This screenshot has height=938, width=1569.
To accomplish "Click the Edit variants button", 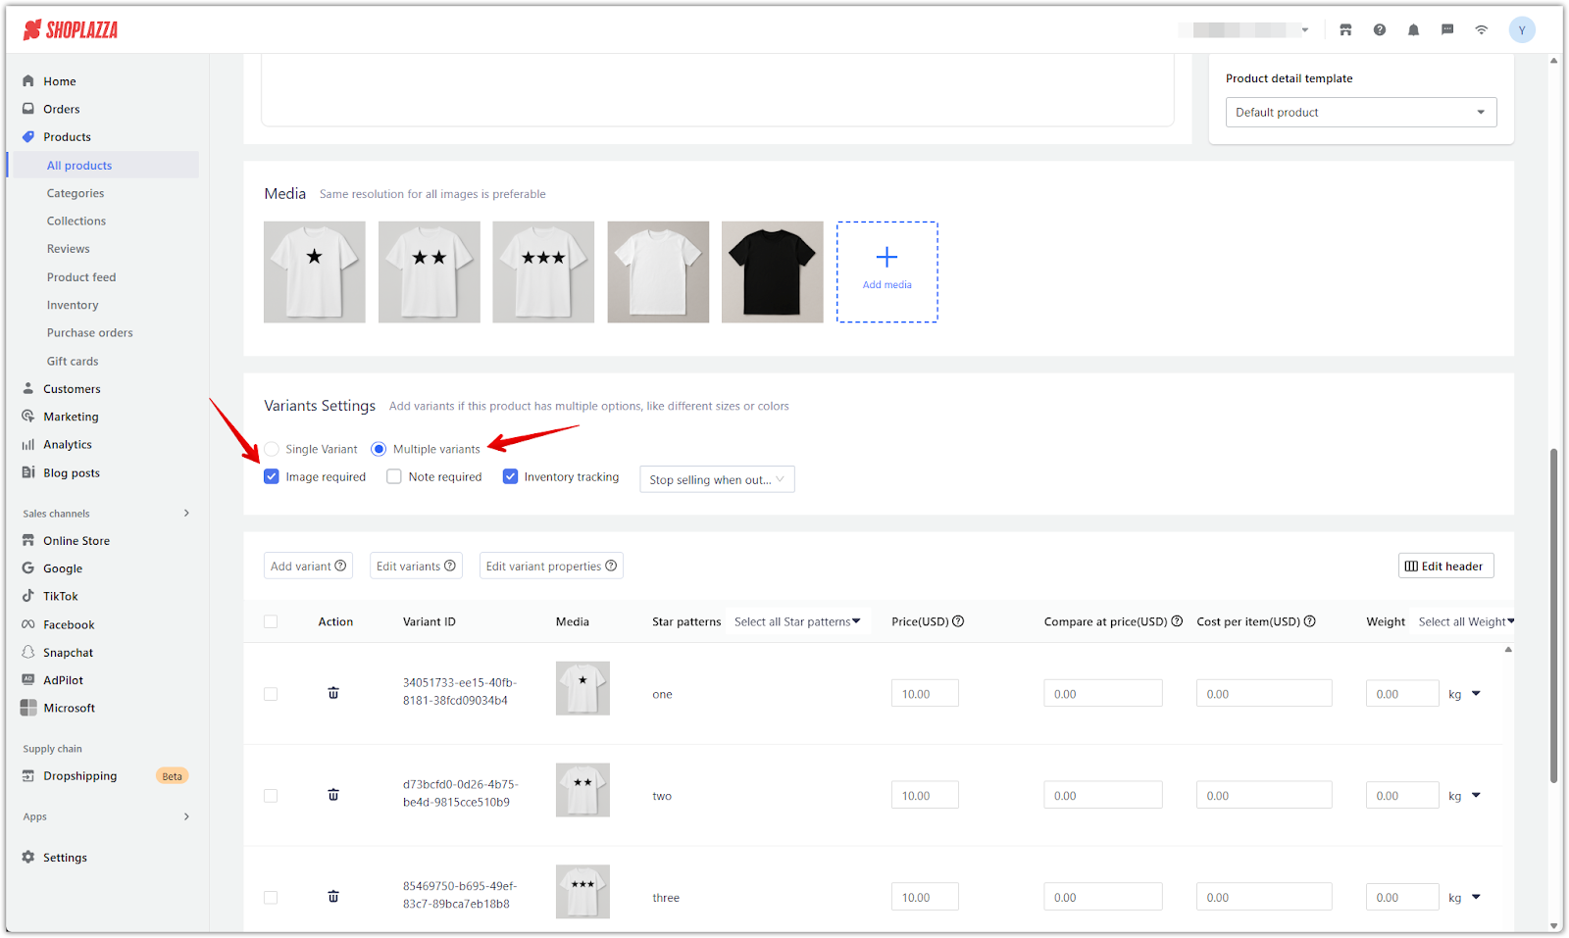I will (x=416, y=566).
